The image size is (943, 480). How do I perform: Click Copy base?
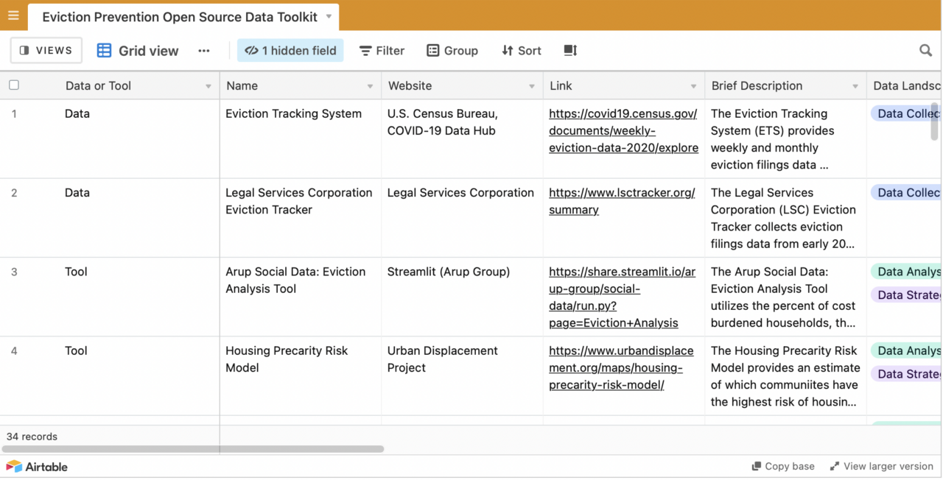coord(783,467)
